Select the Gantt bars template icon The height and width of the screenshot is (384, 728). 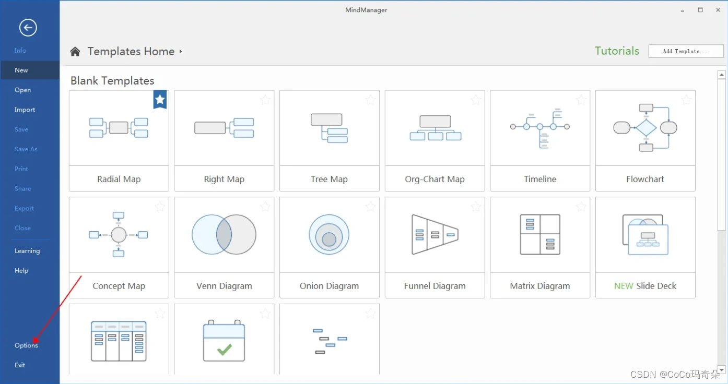pyautogui.click(x=330, y=341)
